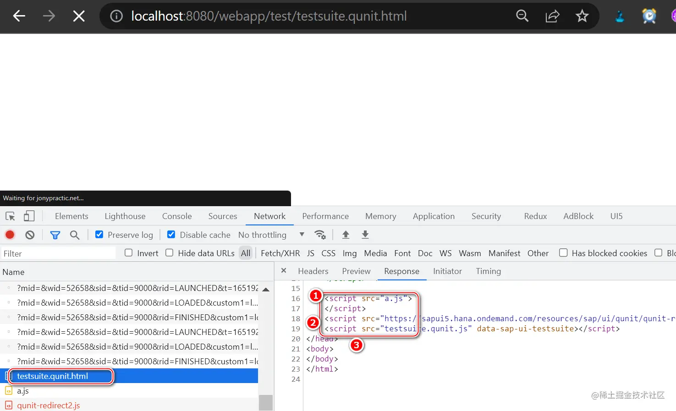Viewport: 676px width, 411px height.
Task: Click the request list scrollbar thumb
Action: (266, 403)
